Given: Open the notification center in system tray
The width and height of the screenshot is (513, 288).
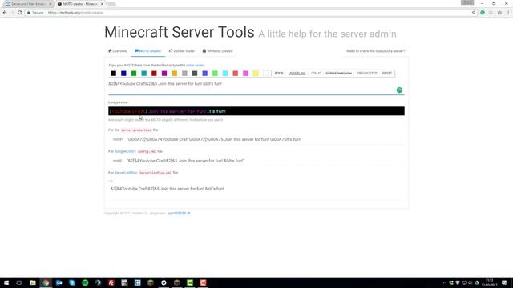Looking at the screenshot, I should click(x=504, y=282).
